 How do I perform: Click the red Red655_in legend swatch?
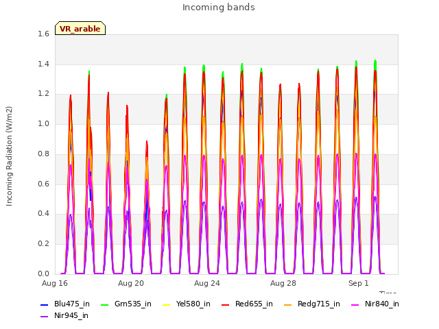pos(225,304)
